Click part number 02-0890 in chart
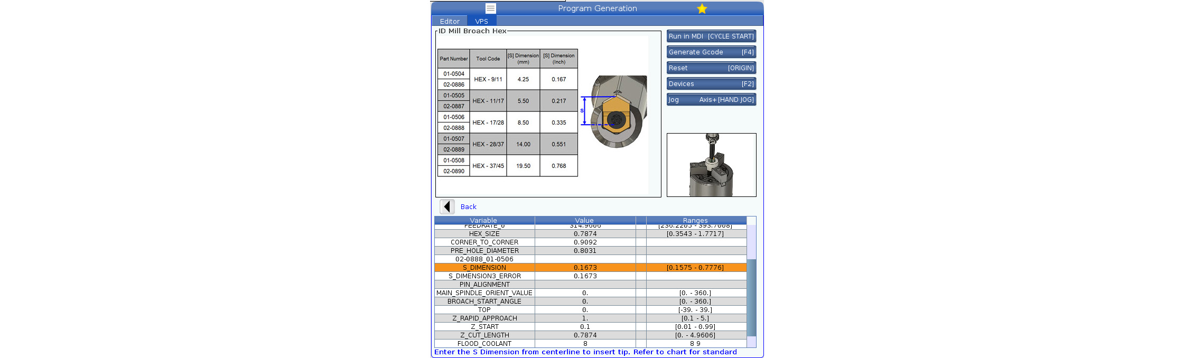The width and height of the screenshot is (1194, 358). pyautogui.click(x=454, y=171)
